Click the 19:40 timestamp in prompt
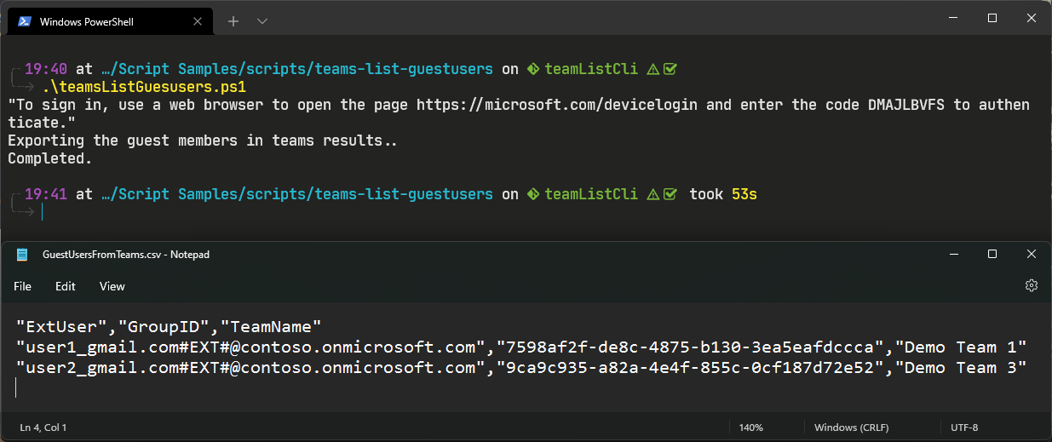This screenshot has width=1052, height=442. tap(46, 69)
